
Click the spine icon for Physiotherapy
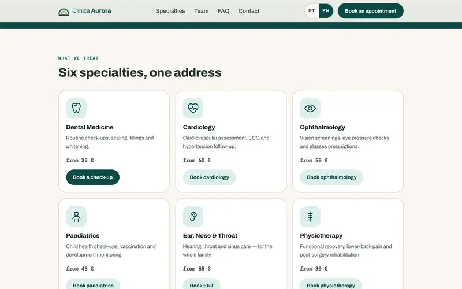310,216
